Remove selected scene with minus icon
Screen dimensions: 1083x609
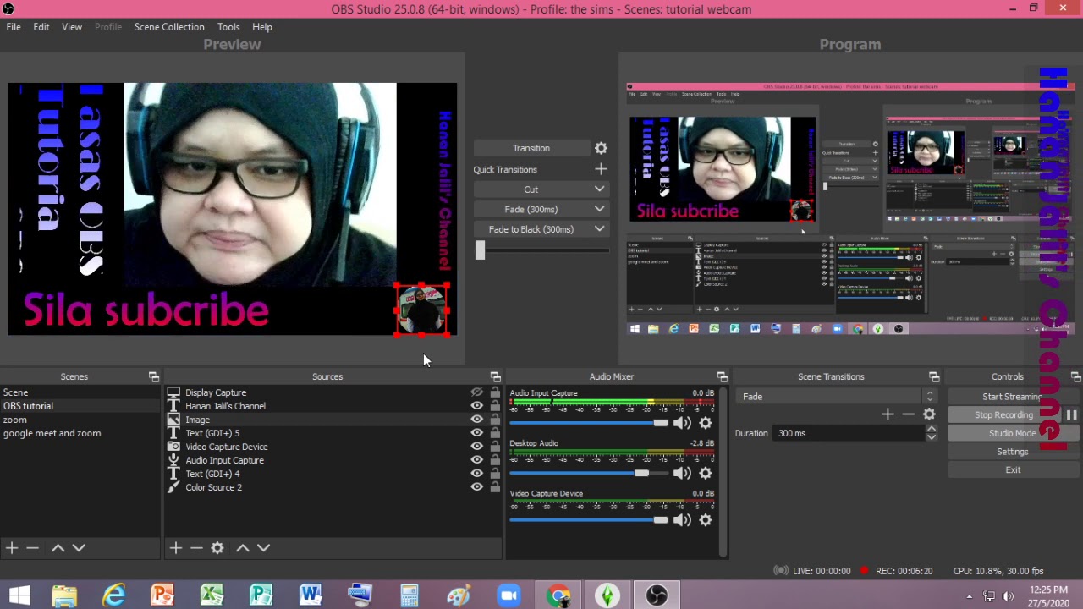(32, 548)
